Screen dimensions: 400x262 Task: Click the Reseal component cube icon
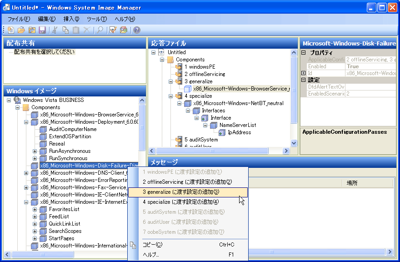tap(43, 144)
